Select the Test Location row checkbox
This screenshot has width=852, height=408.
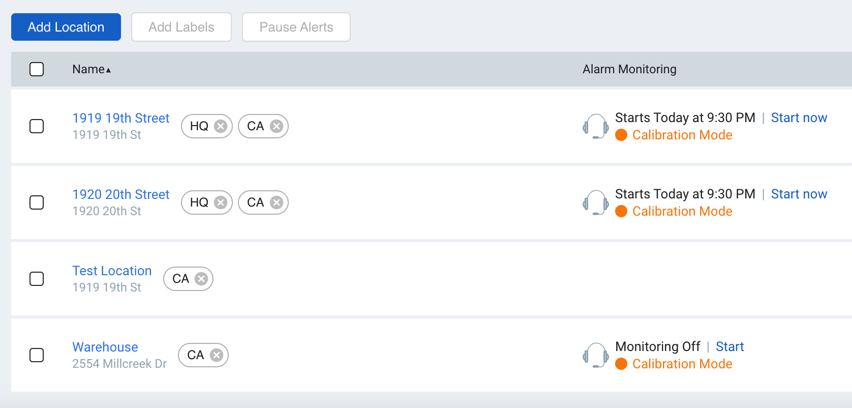tap(37, 279)
